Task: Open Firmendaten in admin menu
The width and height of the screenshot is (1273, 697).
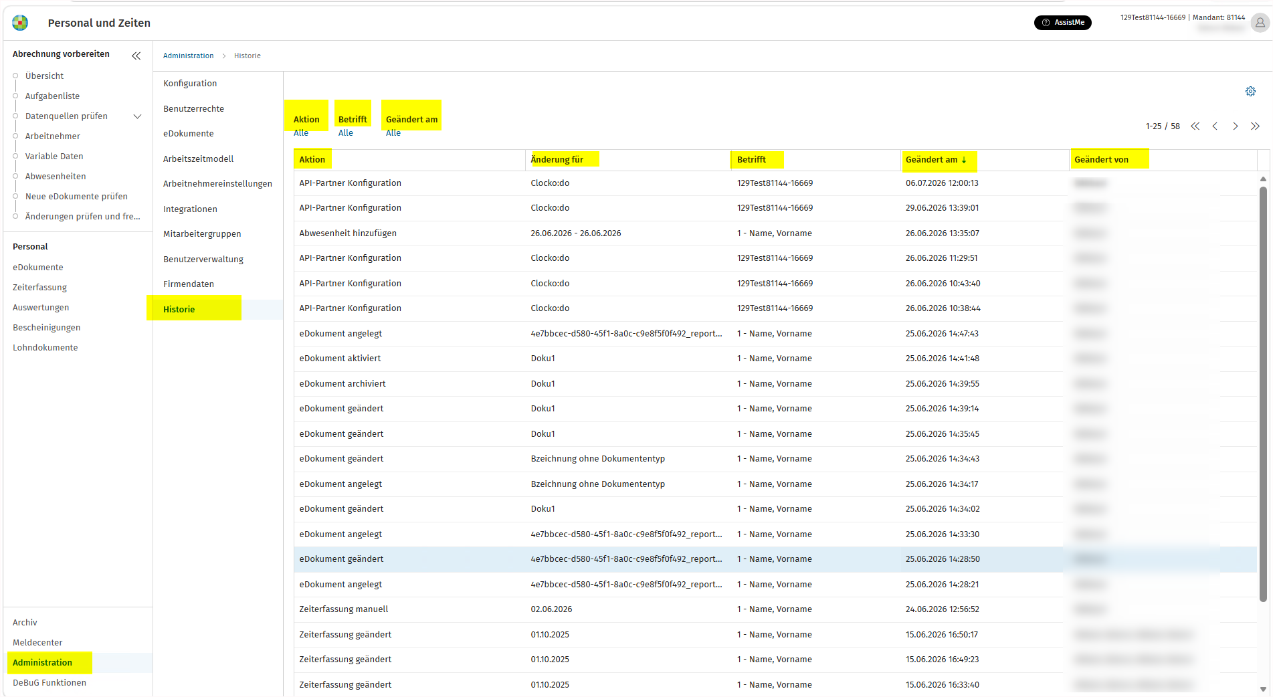Action: 189,284
